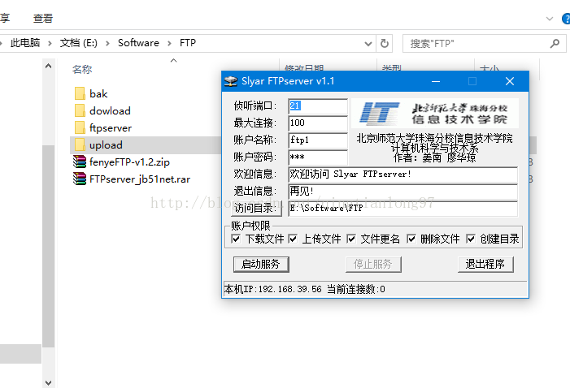570x388 pixels.
Task: Click the bak folder icon
Action: [x=80, y=93]
